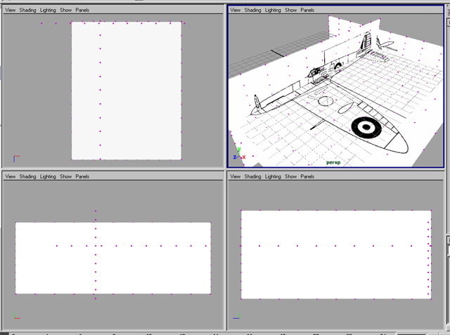Open Show menu in top-left viewport
This screenshot has height=335, width=450.
[x=65, y=10]
